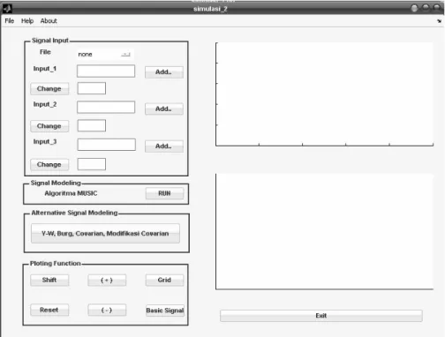Maximize the simulasi_2 window
This screenshot has width=445, height=337.
[x=426, y=8]
